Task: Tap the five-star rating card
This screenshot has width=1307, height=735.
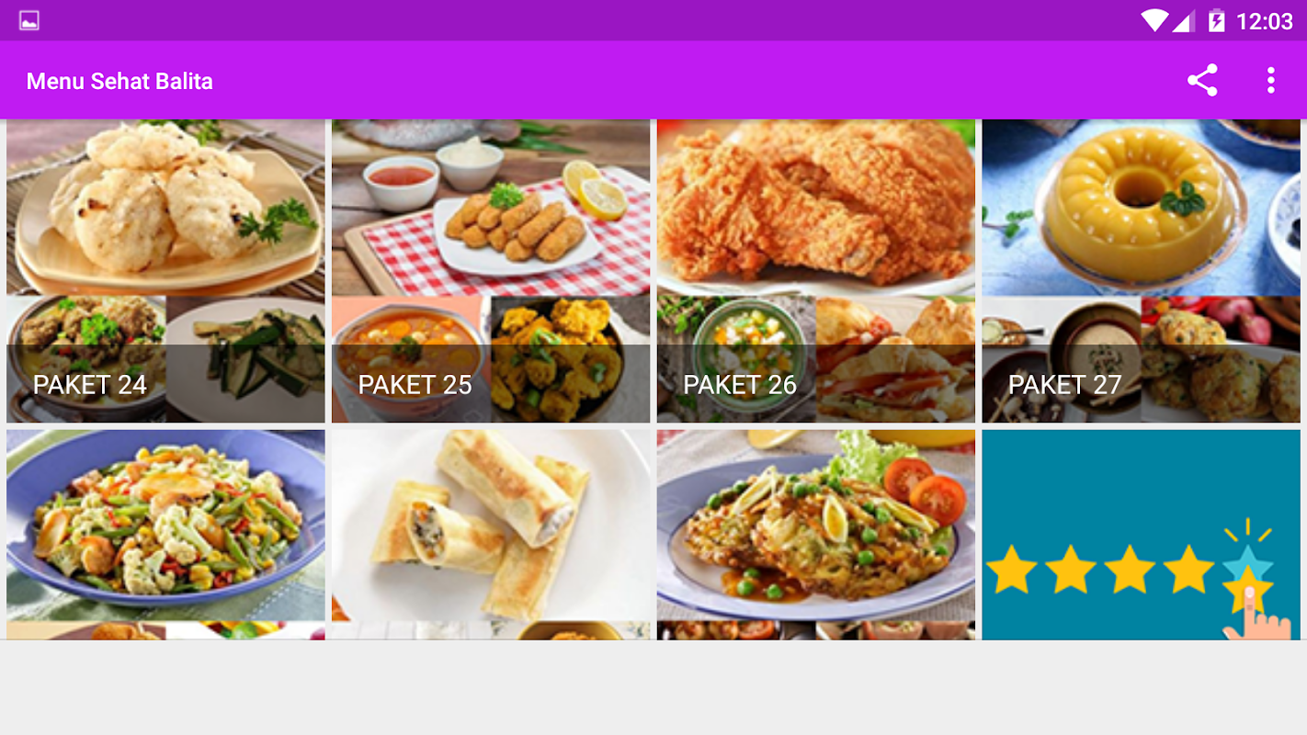Action: click(x=1142, y=535)
